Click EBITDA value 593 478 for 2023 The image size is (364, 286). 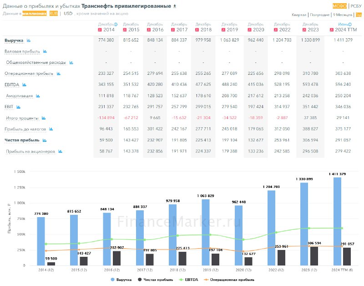310,84
